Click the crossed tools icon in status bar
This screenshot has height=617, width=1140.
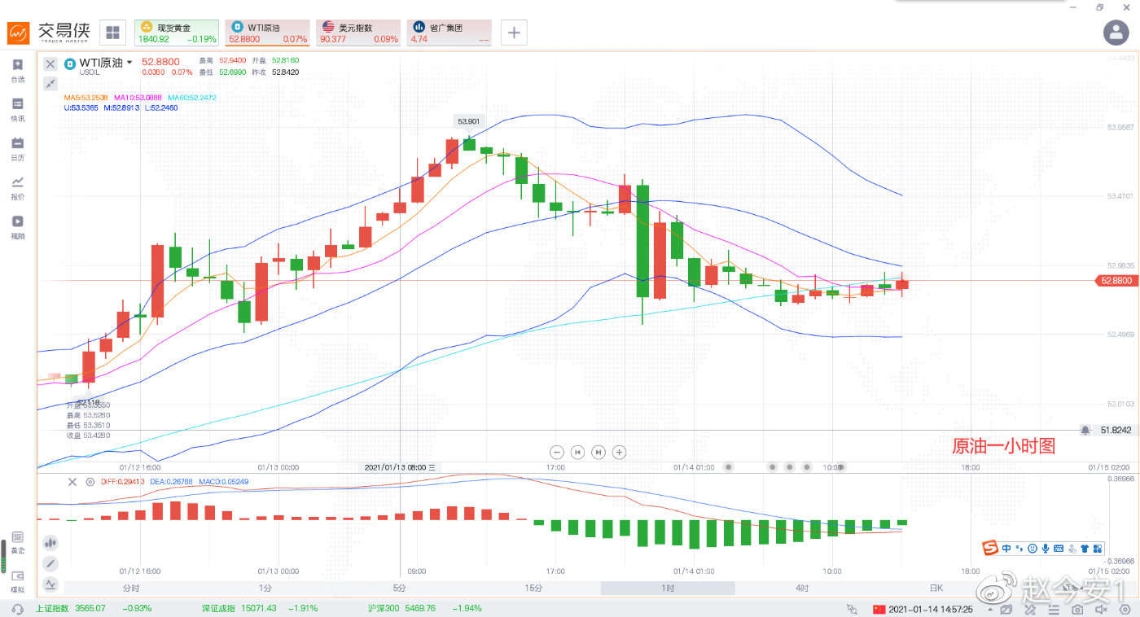pos(1030,609)
